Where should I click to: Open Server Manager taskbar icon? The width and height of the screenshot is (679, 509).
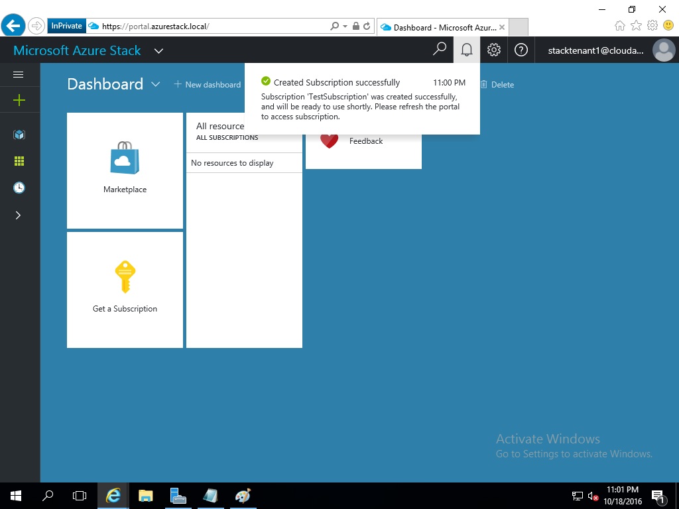pos(178,496)
